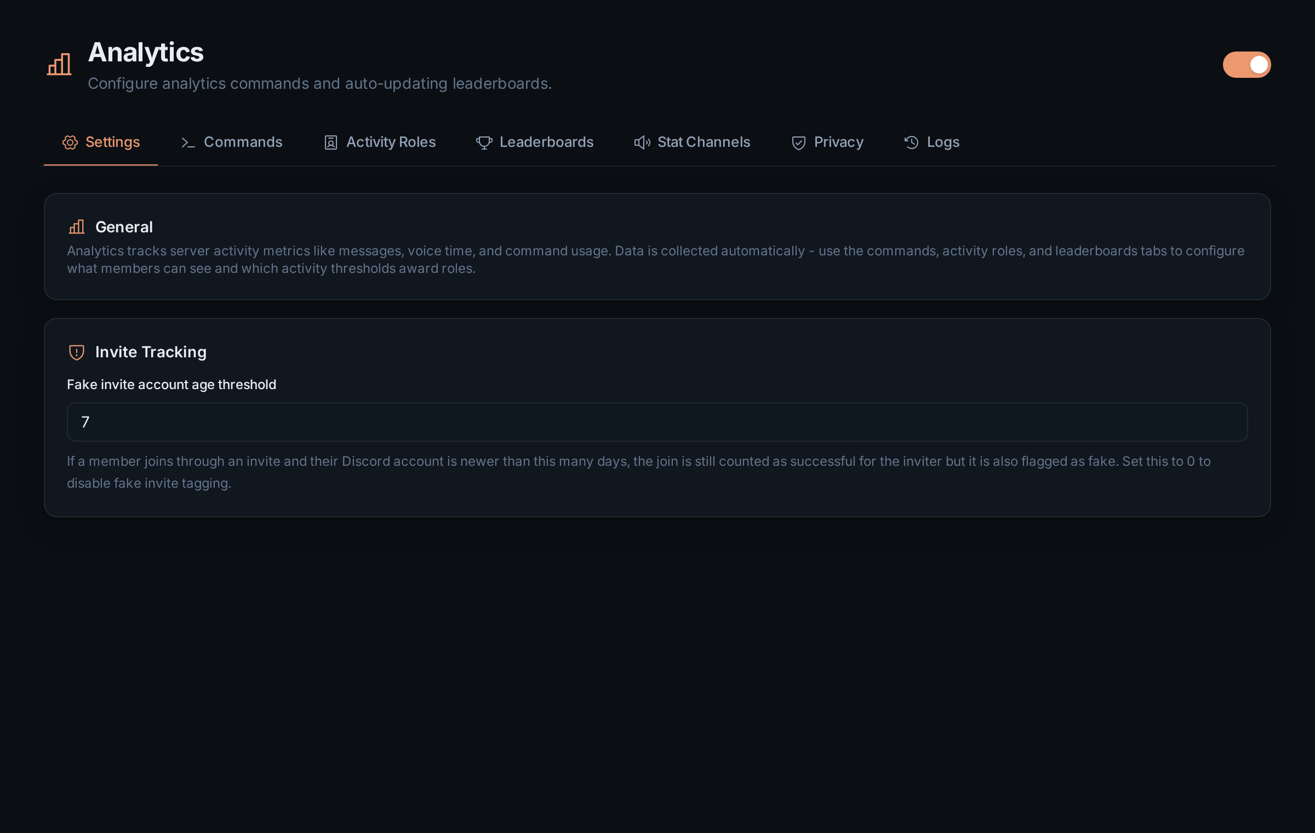The width and height of the screenshot is (1315, 833).
Task: Click the history clock icon beside Logs
Action: coord(911,142)
